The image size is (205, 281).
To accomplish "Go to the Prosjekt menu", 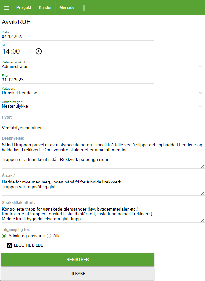I will pyautogui.click(x=24, y=8).
